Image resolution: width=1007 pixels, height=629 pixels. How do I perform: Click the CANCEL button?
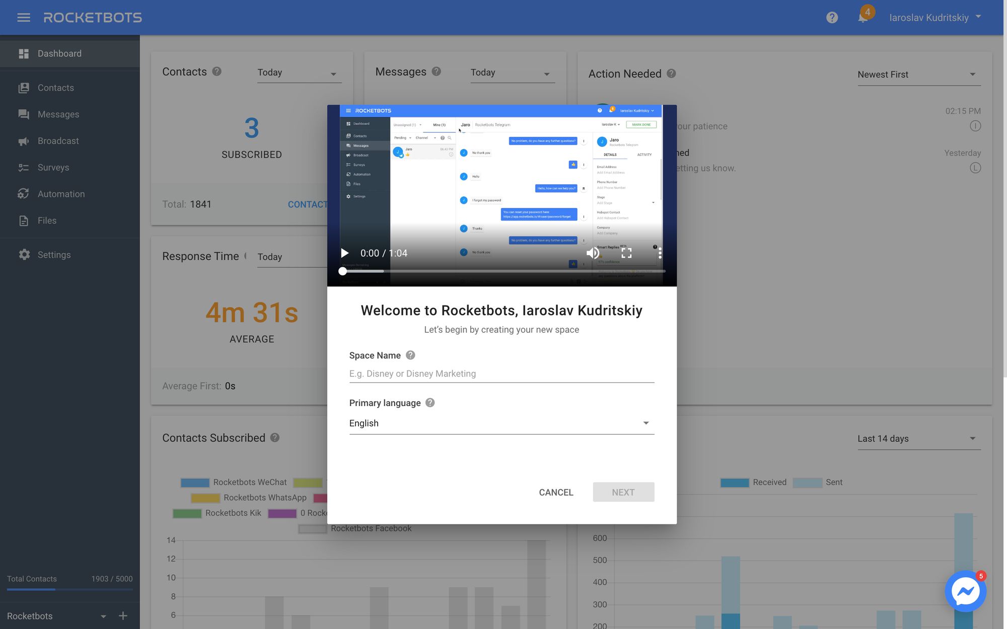pos(556,492)
